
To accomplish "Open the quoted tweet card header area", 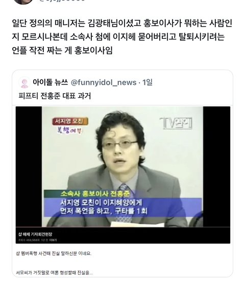I will pyautogui.click(x=86, y=82).
